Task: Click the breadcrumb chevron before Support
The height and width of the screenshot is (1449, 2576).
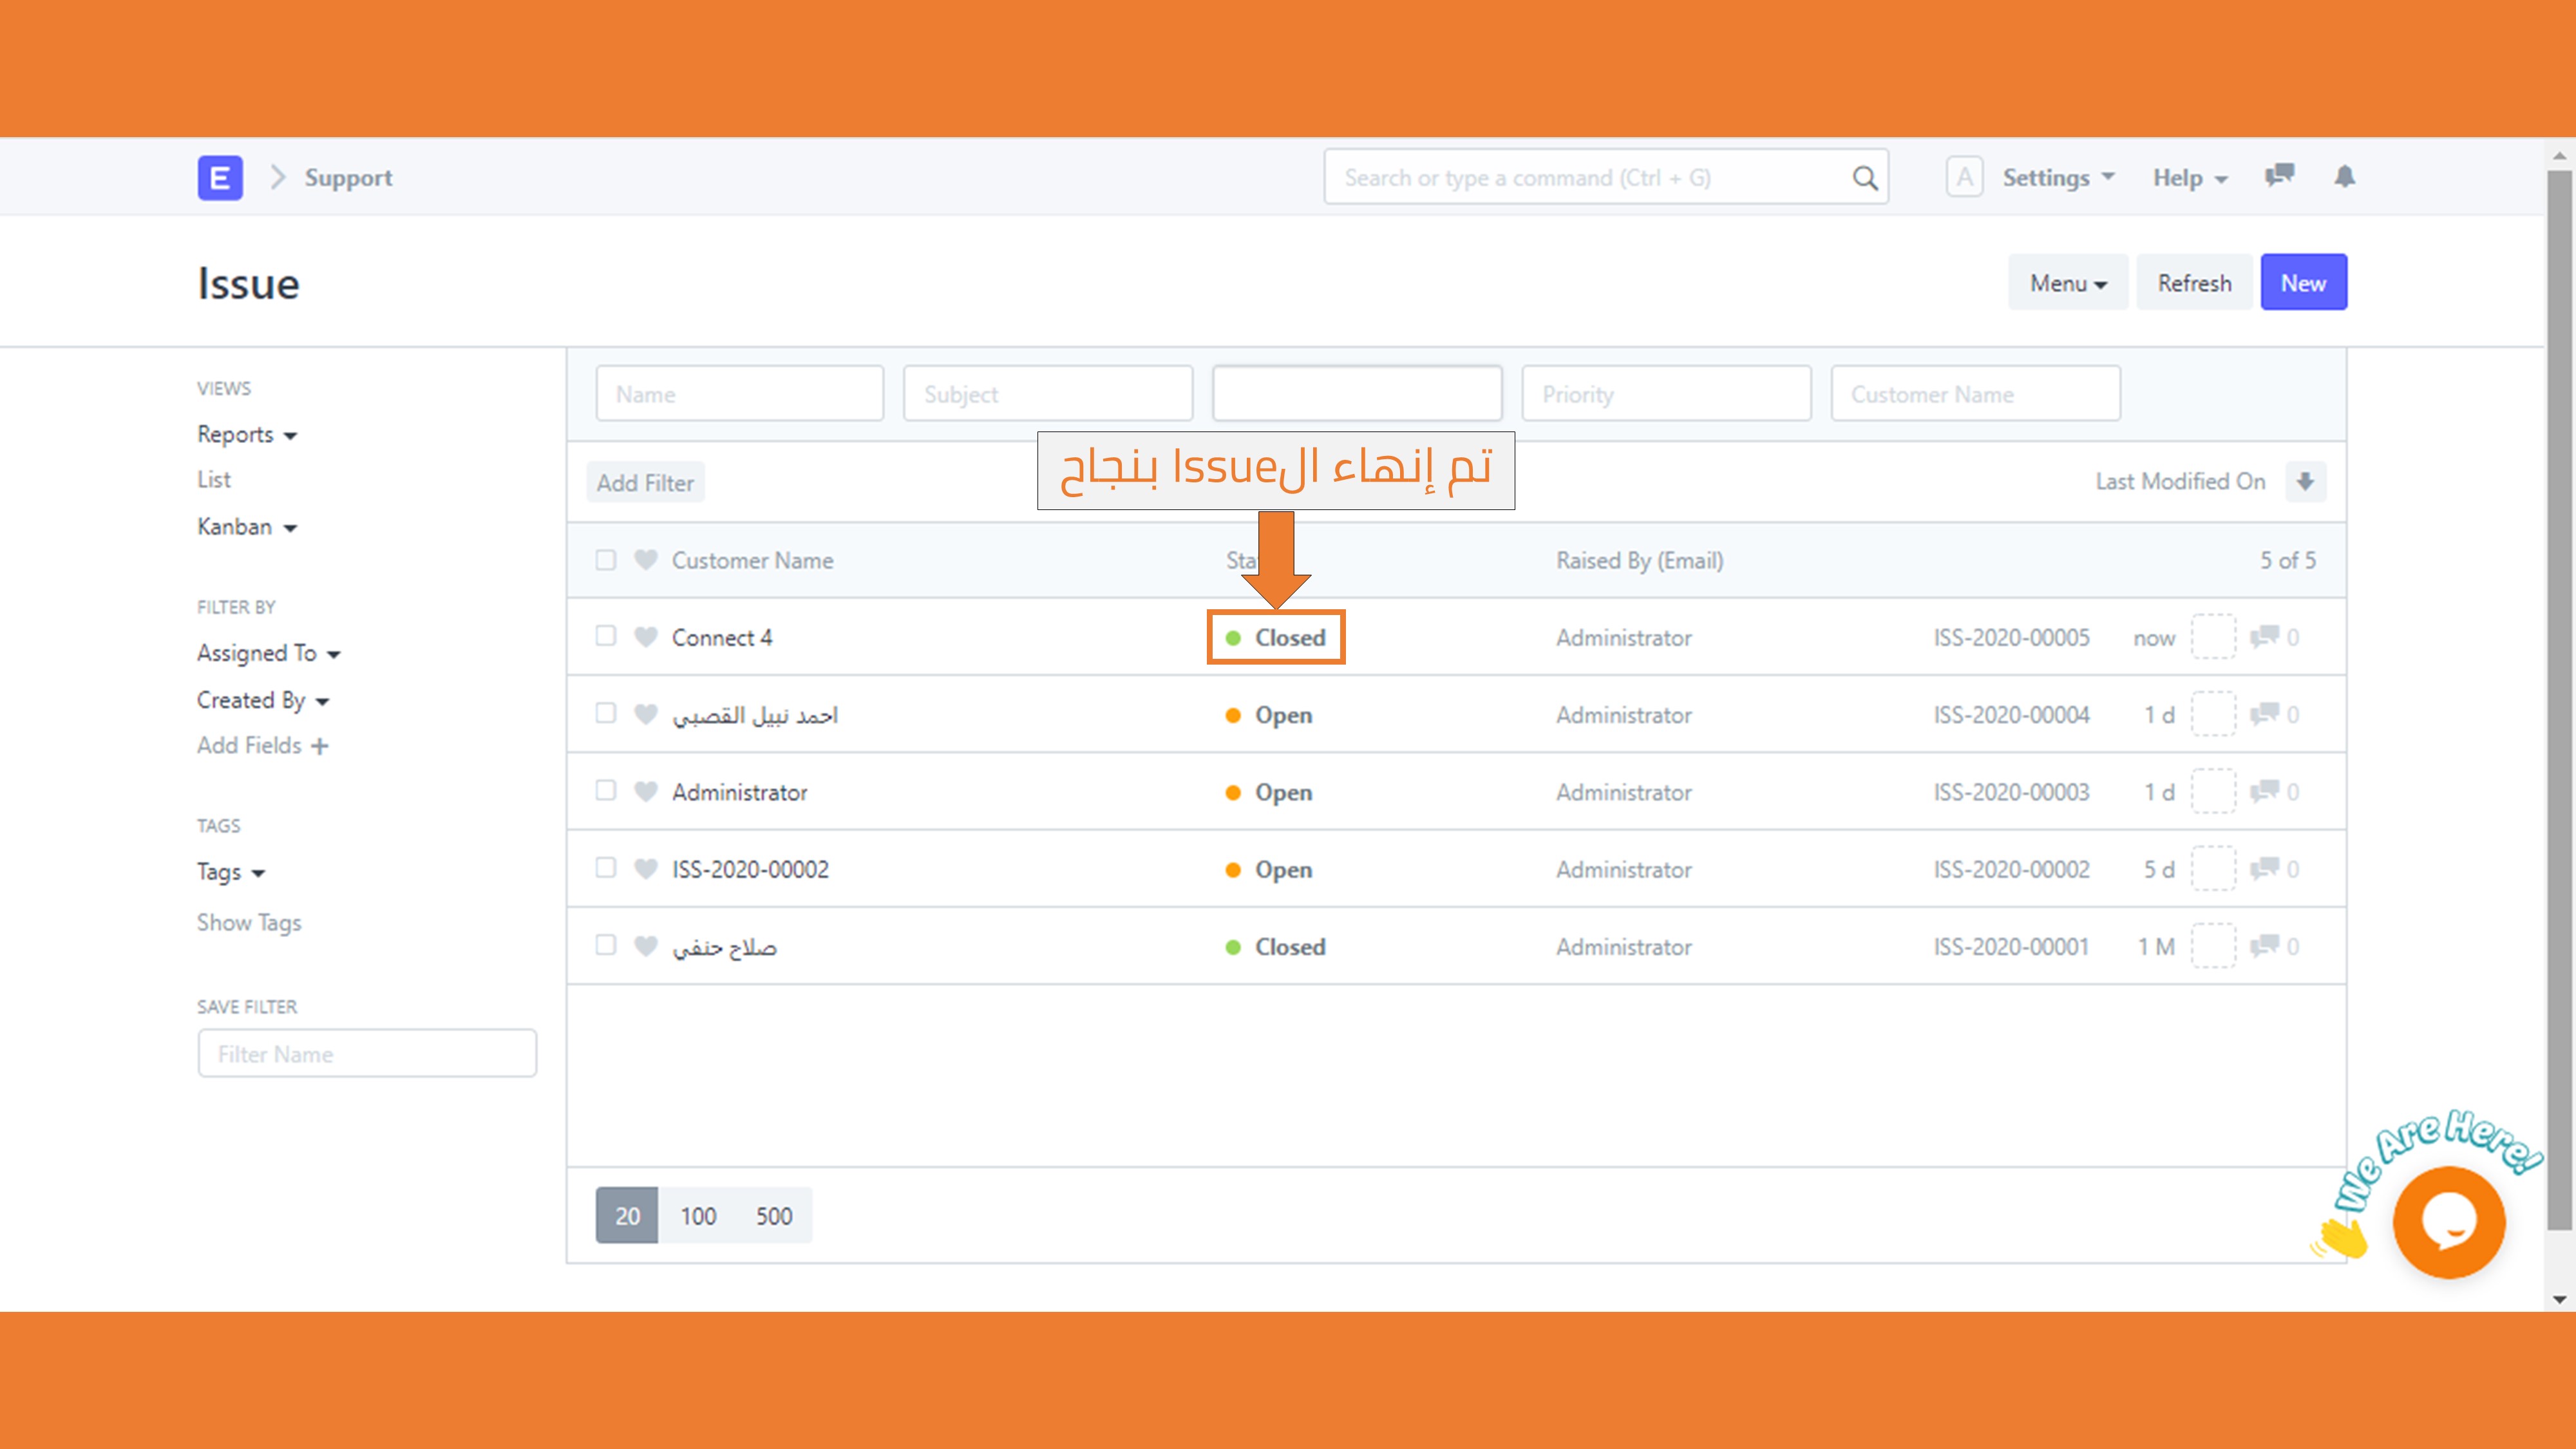Action: pos(278,178)
